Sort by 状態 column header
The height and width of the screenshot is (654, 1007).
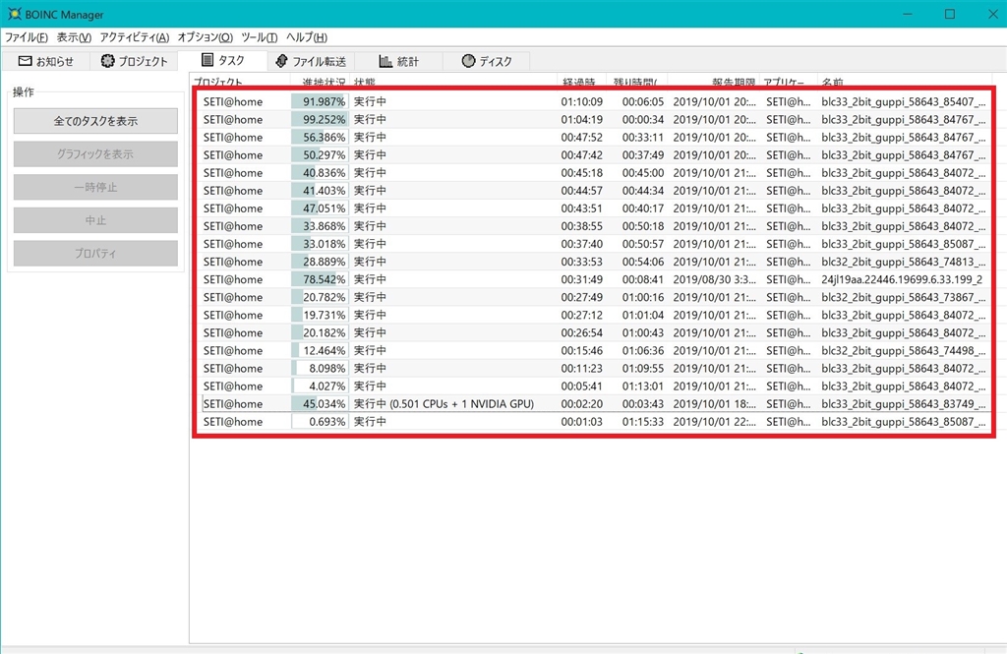coord(453,82)
